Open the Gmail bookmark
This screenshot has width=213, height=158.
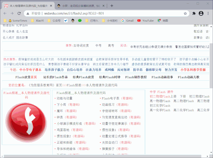coord(127,21)
